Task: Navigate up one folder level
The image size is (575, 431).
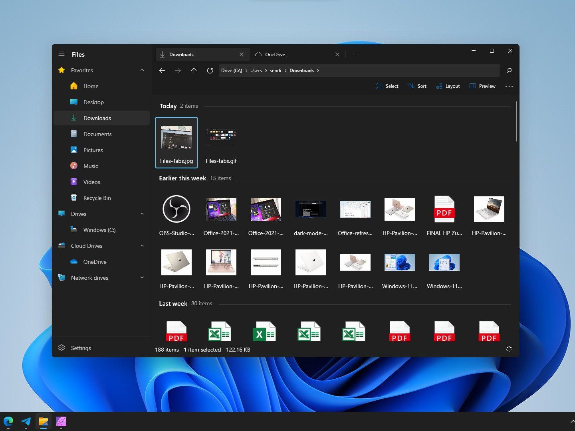Action: tap(194, 70)
